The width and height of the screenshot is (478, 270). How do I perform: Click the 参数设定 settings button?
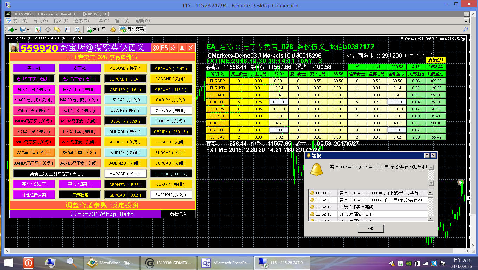coord(178,214)
